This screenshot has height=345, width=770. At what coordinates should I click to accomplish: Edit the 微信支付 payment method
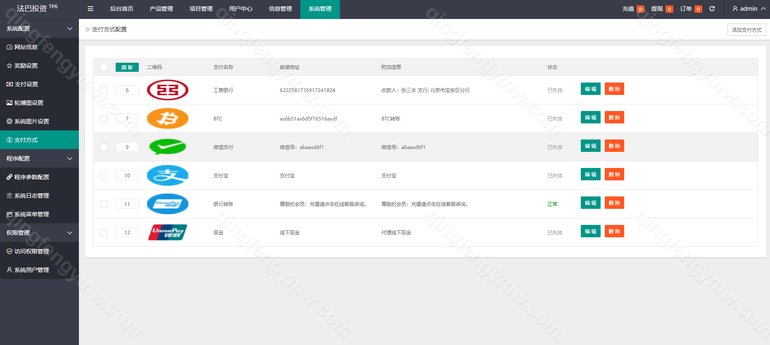pos(591,146)
